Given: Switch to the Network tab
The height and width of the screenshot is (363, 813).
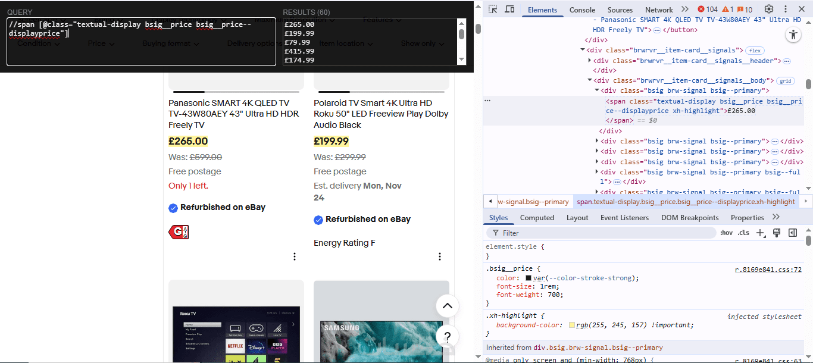Looking at the screenshot, I should (659, 10).
